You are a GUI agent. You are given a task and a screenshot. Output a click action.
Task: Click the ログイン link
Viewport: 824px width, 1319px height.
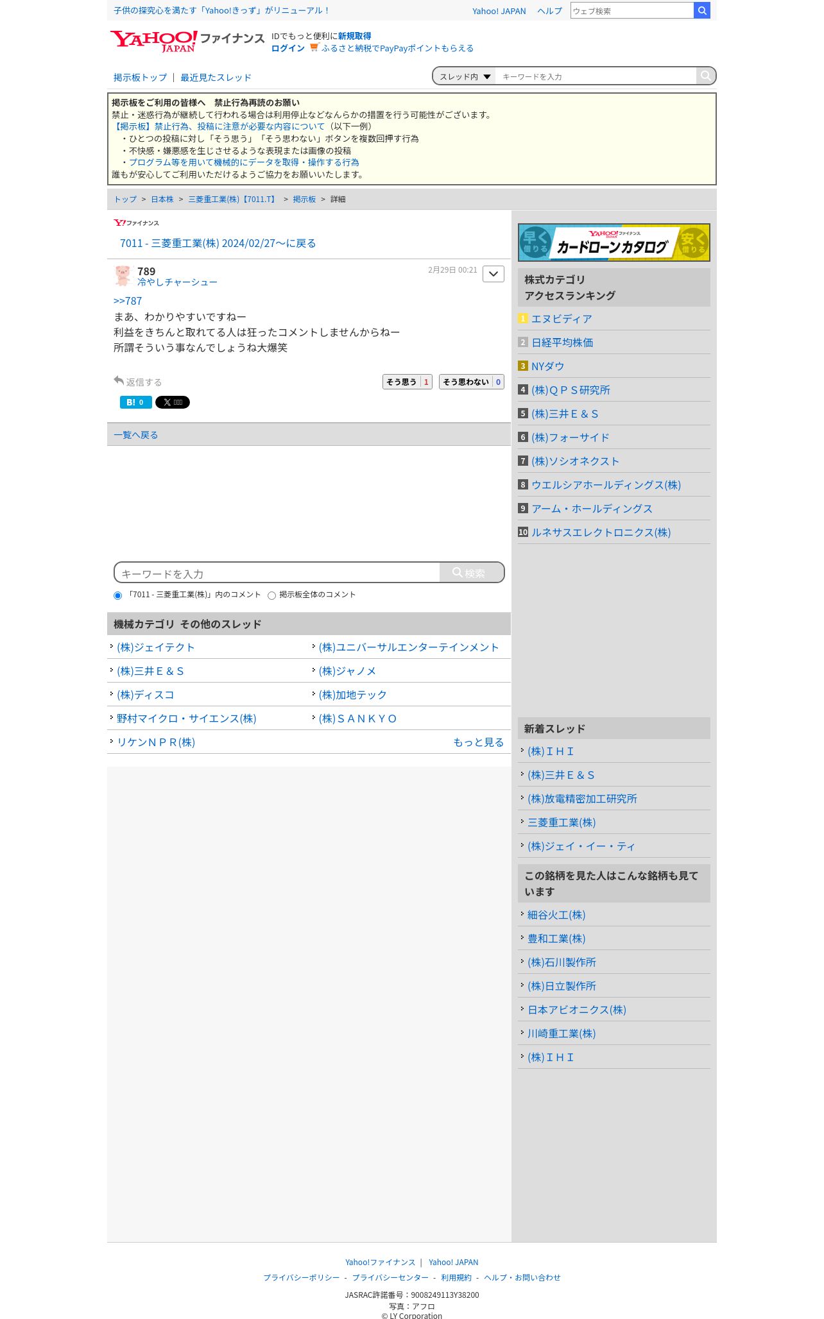(x=288, y=48)
